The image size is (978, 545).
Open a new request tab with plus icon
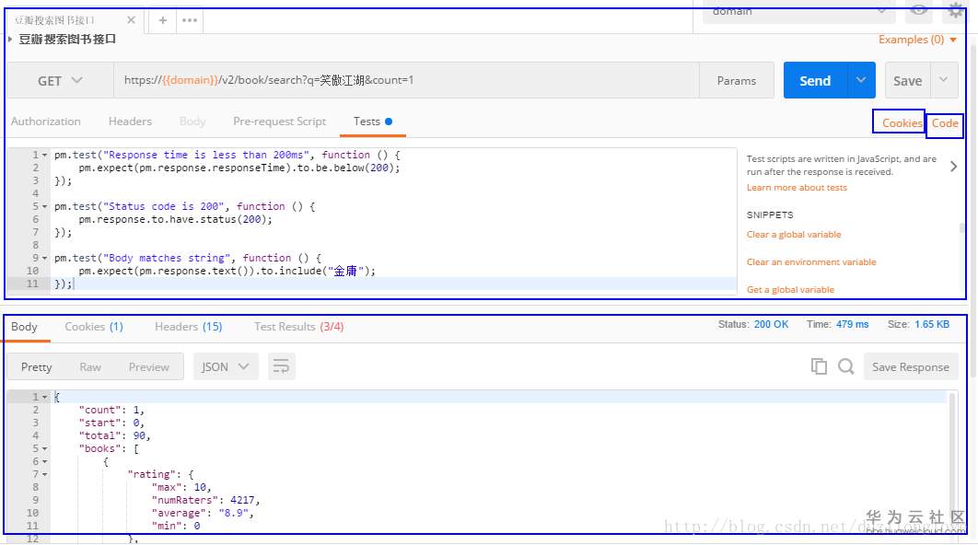162,19
